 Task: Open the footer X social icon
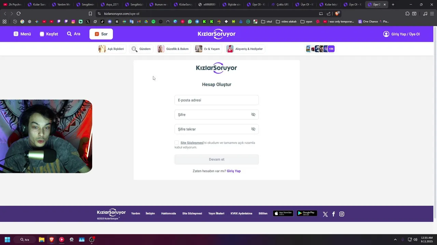[325, 214]
